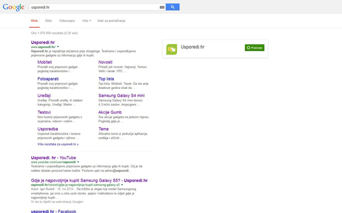Click the www.youtube.com/user/usporedi green URL

click(53, 162)
